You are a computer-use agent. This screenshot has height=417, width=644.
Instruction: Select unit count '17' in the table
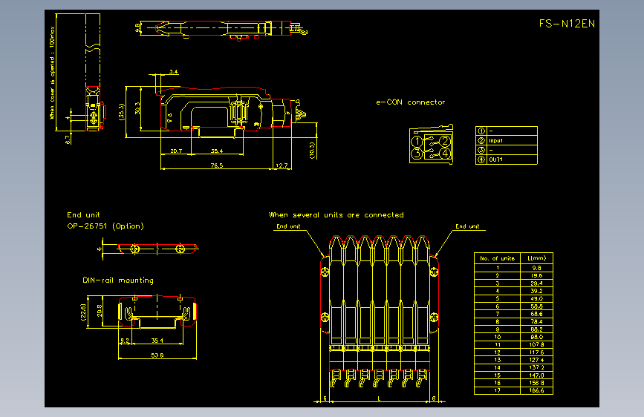click(498, 391)
